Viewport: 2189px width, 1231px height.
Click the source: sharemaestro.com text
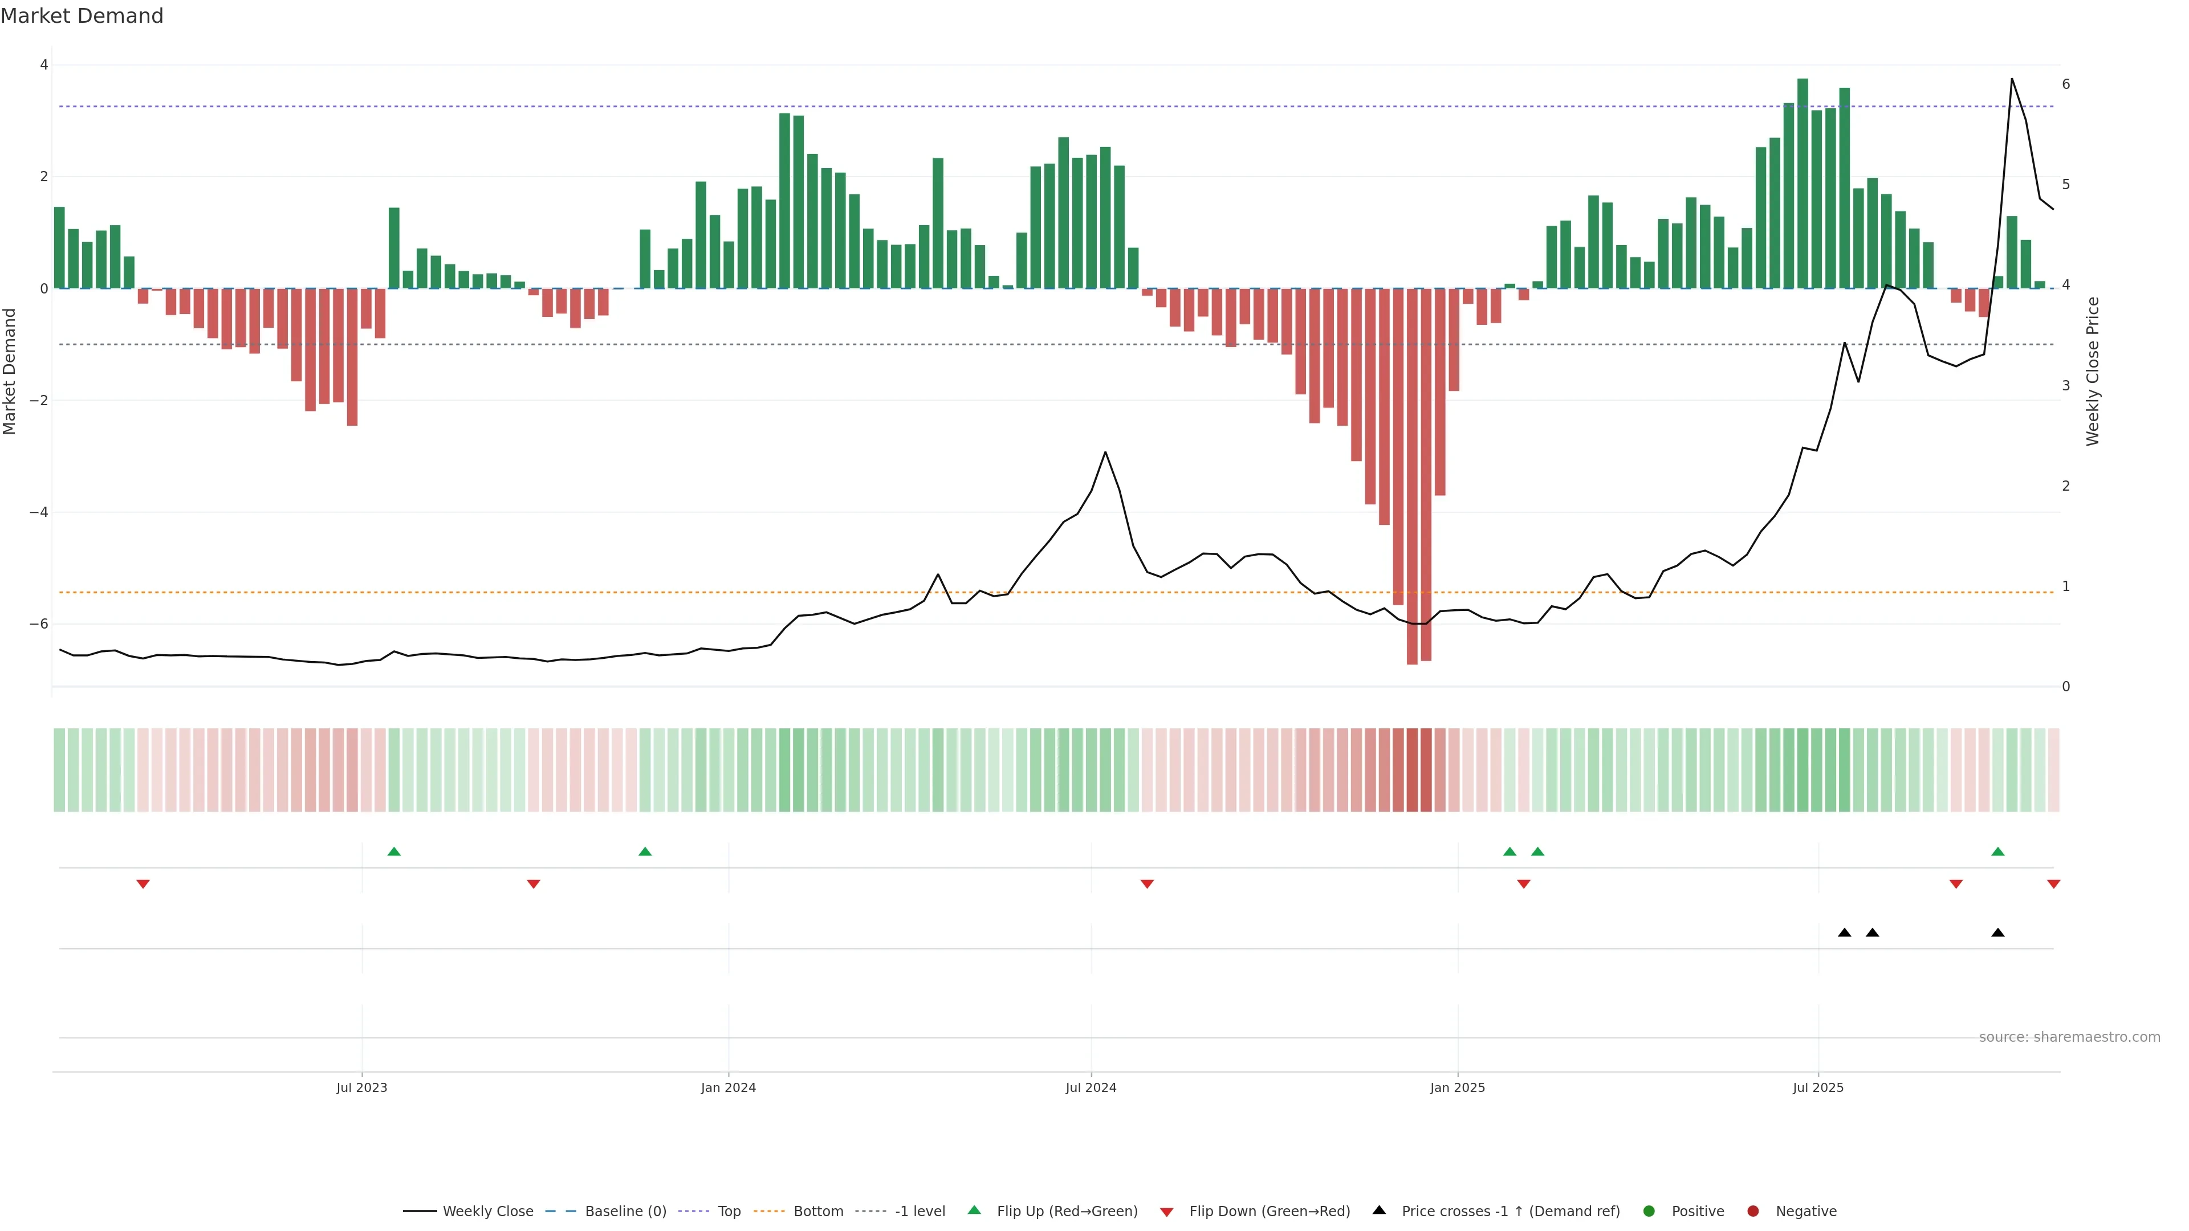tap(2069, 1037)
